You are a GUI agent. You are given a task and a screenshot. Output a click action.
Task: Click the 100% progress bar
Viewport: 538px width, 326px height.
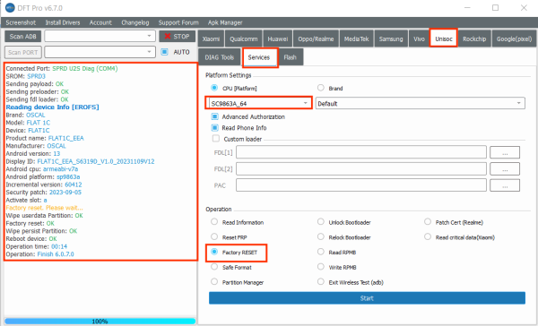pyautogui.click(x=100, y=322)
